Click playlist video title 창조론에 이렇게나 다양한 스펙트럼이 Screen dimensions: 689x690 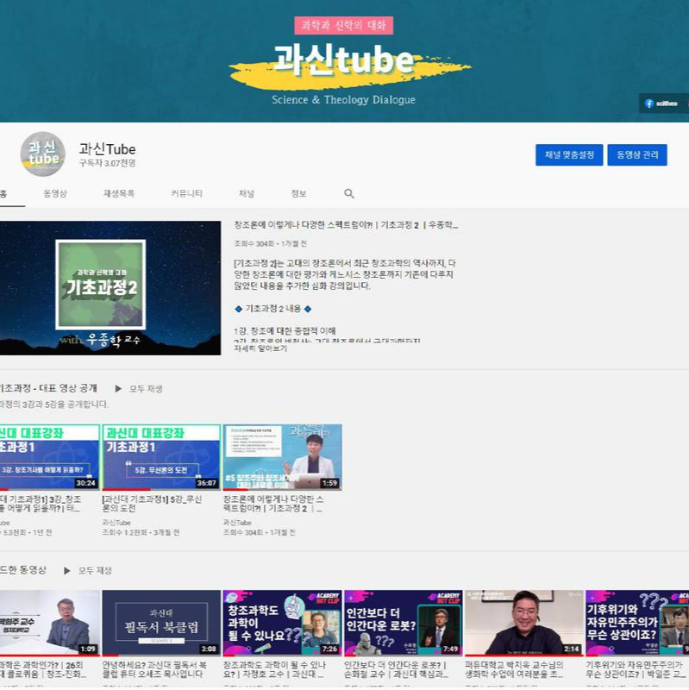273,504
